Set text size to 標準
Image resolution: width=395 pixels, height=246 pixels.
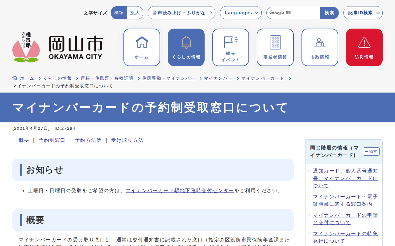(x=119, y=13)
